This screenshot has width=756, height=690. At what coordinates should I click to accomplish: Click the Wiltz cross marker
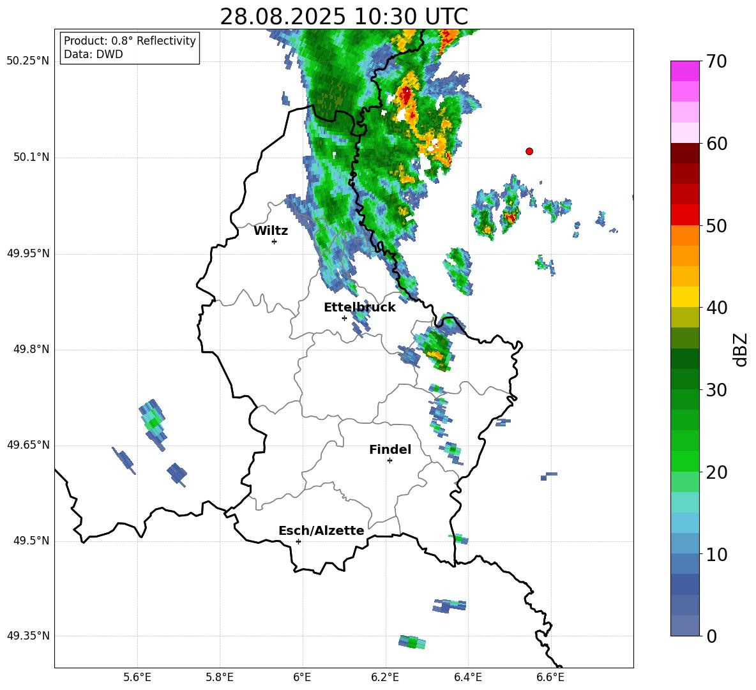click(x=275, y=241)
